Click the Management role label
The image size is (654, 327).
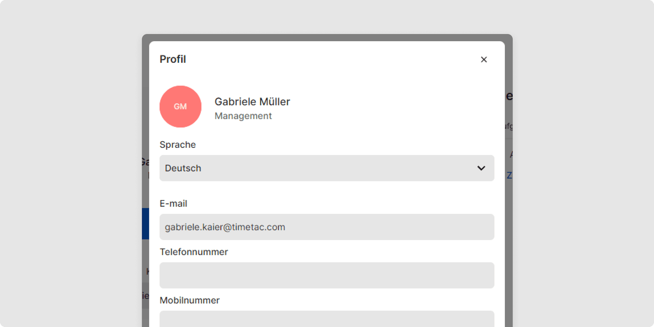[x=243, y=116]
